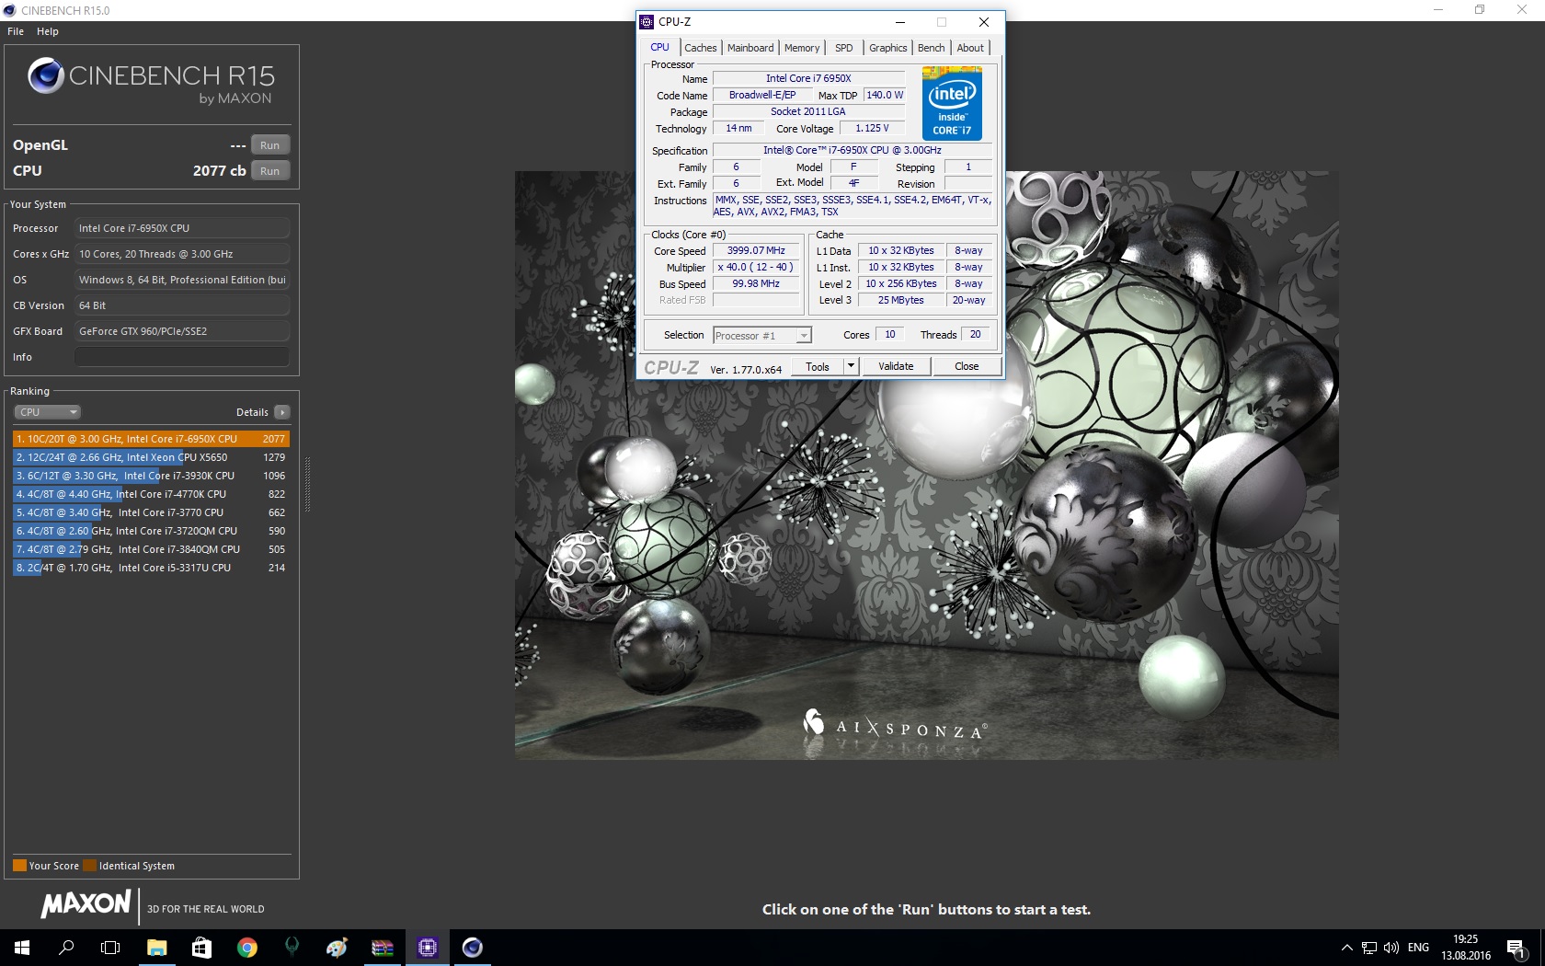Viewport: 1545px width, 966px height.
Task: Click the Cinebench R15 logo sphere
Action: tap(46, 75)
